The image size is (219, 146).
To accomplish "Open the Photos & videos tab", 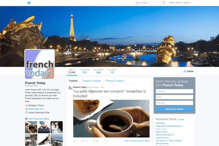I will pos(115,81).
